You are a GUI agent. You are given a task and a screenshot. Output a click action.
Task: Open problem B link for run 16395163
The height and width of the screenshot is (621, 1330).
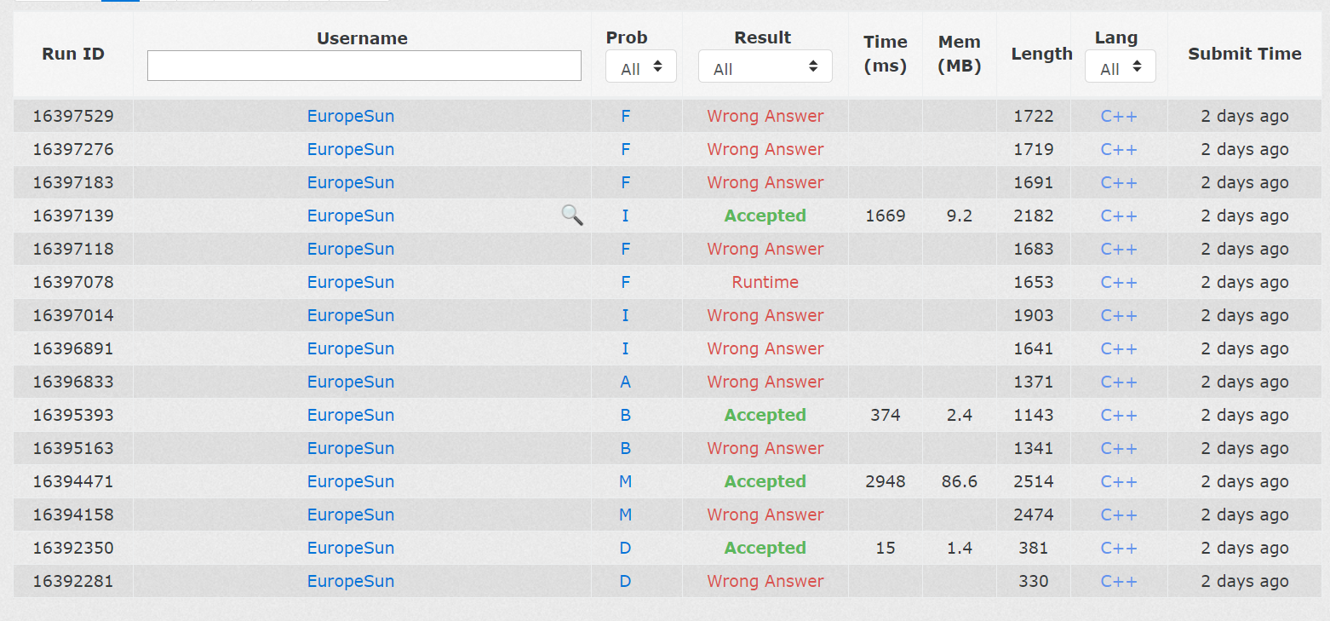[625, 448]
